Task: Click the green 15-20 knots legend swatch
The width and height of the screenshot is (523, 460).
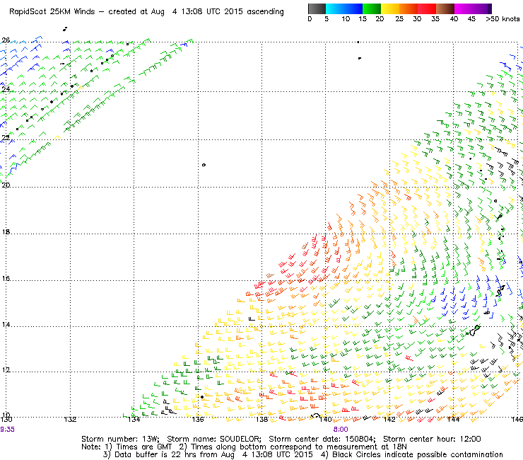Action: (371, 8)
